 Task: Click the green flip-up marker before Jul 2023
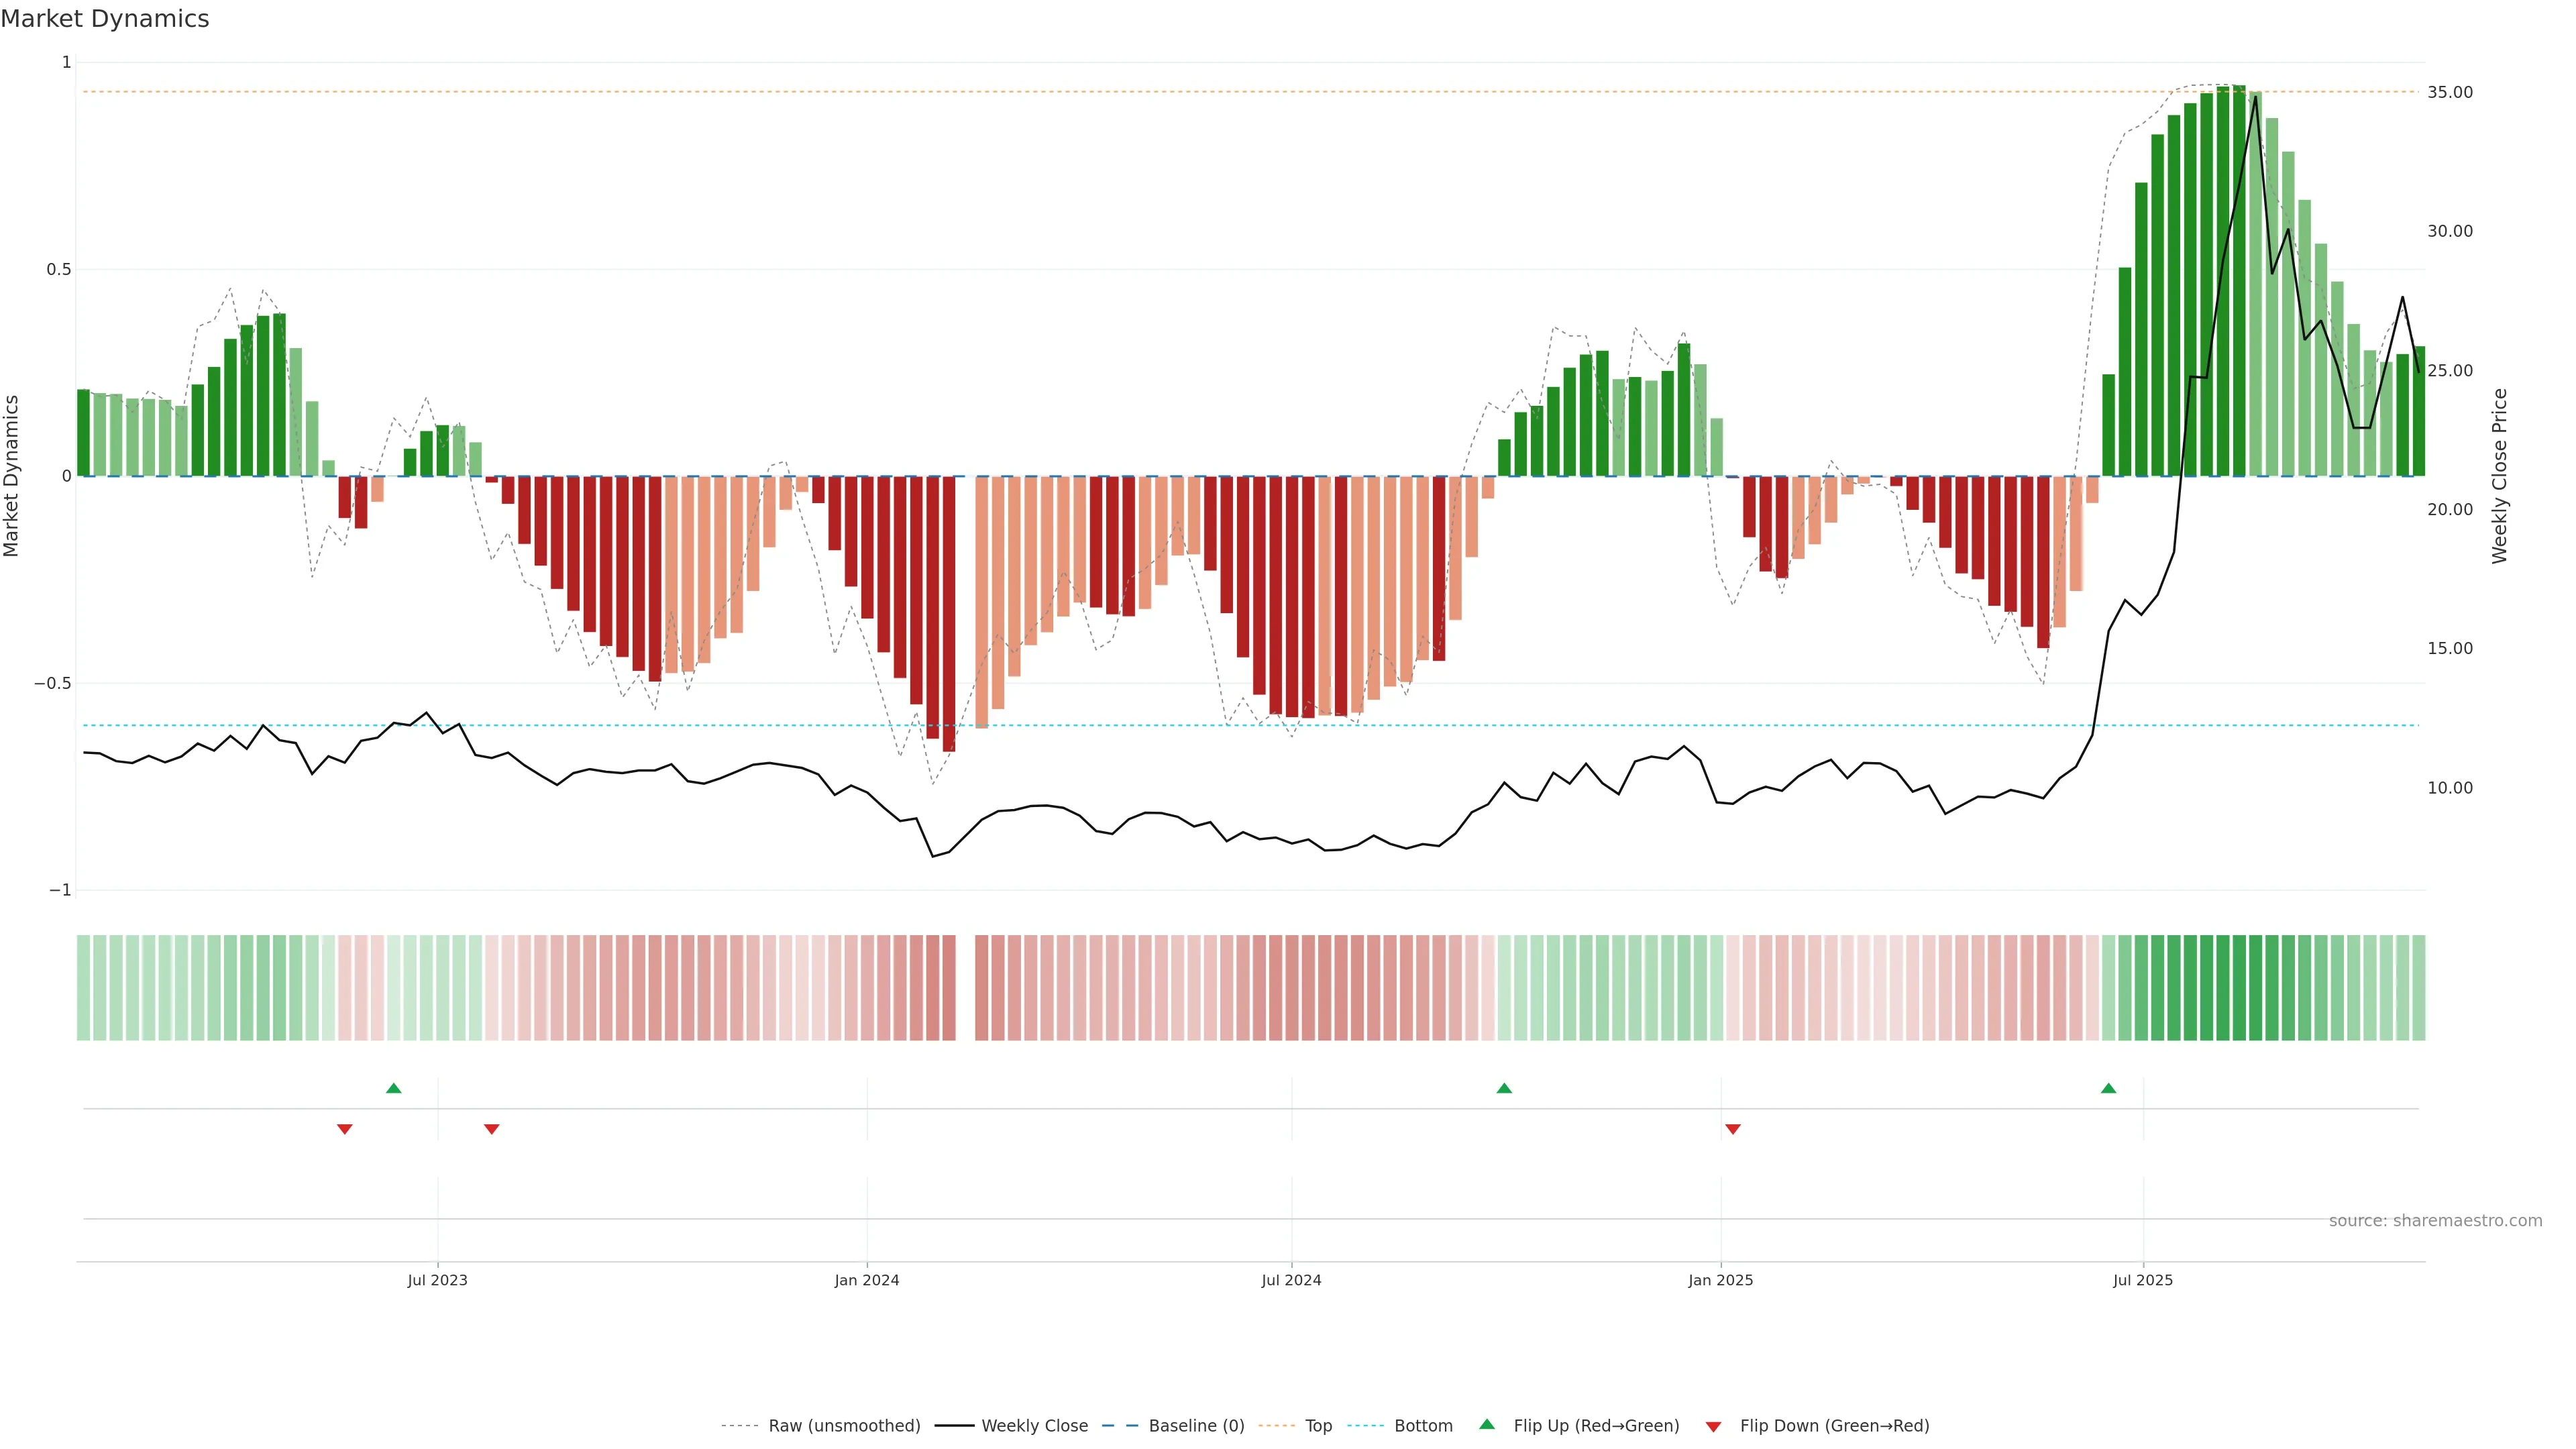(394, 1088)
